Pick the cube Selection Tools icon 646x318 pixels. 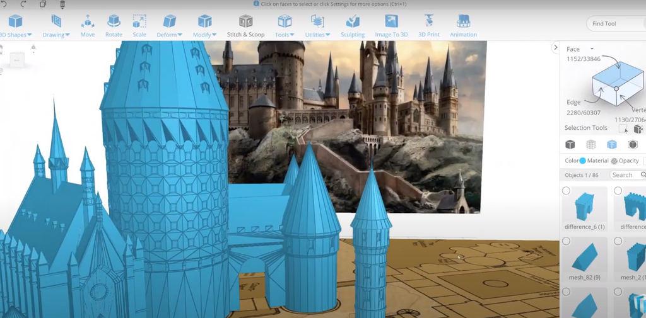[x=638, y=128]
